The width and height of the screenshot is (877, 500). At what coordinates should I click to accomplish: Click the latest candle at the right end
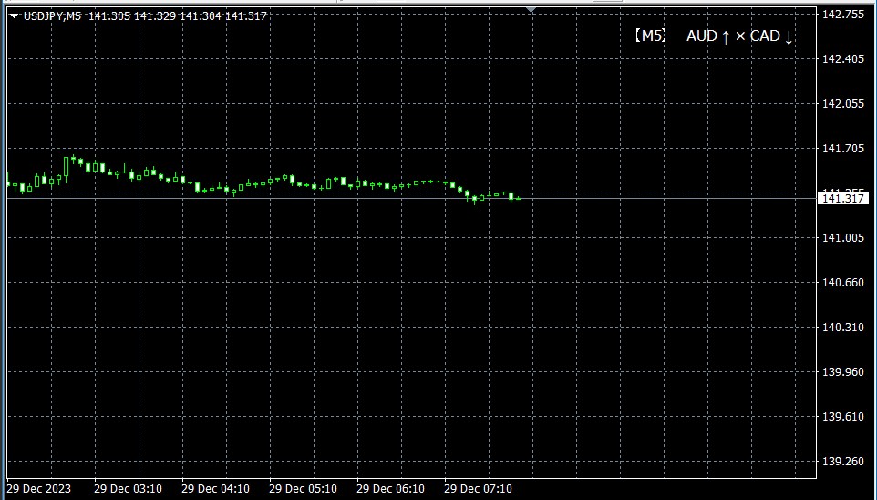point(518,198)
